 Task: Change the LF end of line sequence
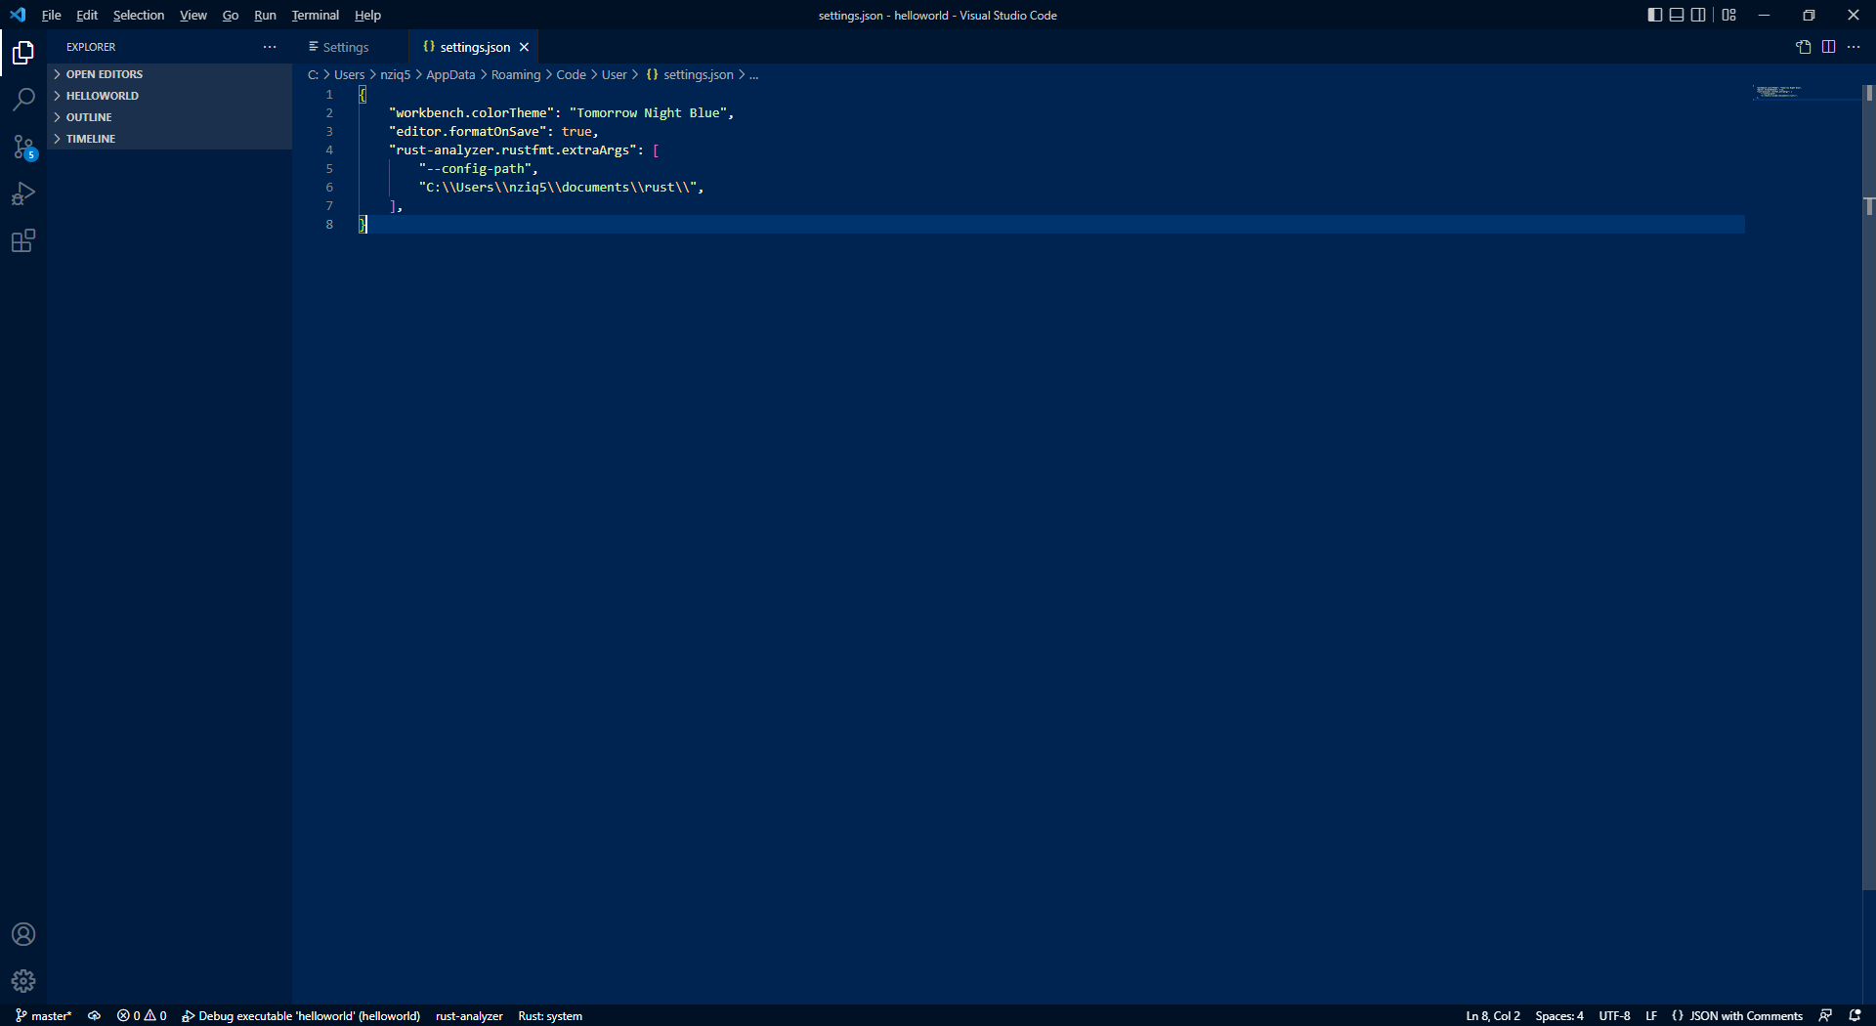[1651, 1016]
